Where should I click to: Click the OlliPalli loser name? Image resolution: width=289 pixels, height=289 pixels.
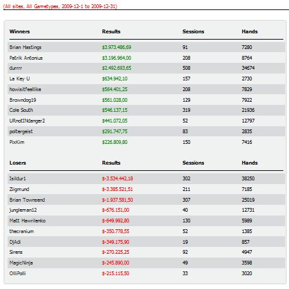18,273
